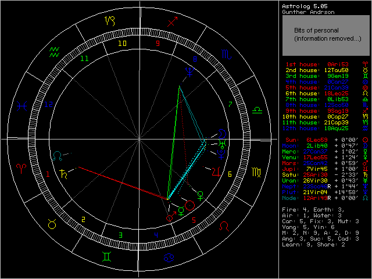This screenshot has height=279, width=372.
Task: Click the red Mars glyph inside the chart wheel
Action: [171, 217]
